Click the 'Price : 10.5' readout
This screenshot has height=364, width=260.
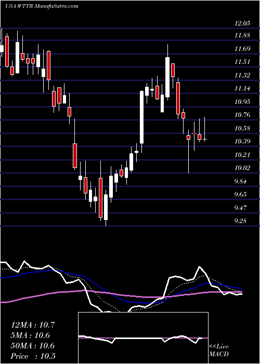(x=33, y=356)
